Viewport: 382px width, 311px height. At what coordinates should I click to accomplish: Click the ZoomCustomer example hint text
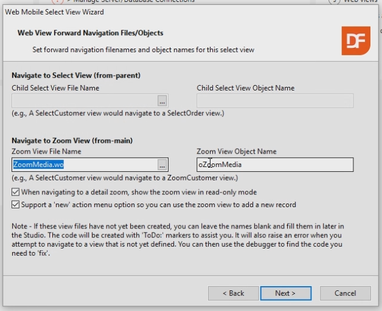pyautogui.click(x=125, y=178)
